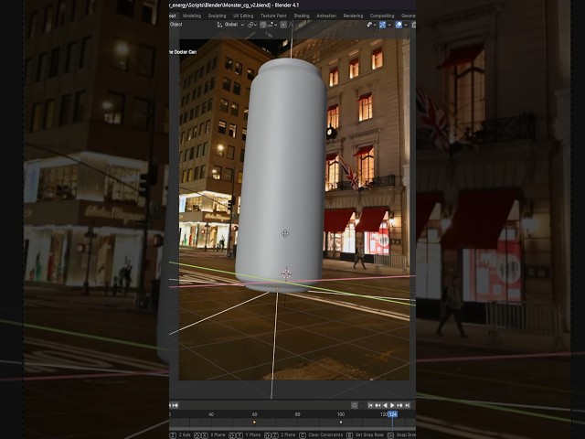
Task: Click Clear Constraints in status bar
Action: tap(325, 435)
